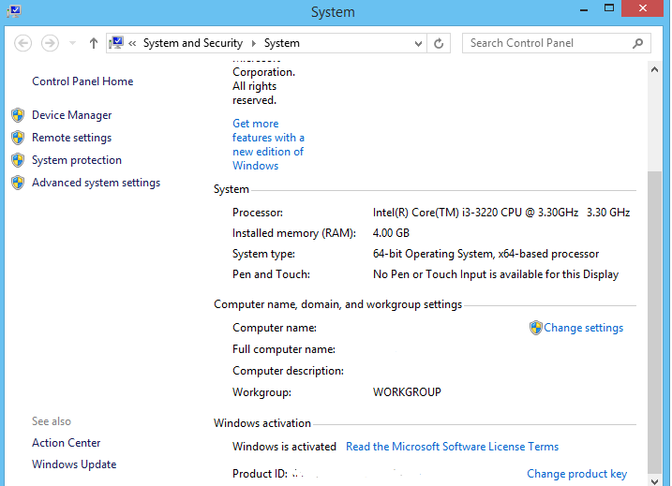Viewport: 672px width, 486px height.
Task: Select the WORKGROUP value
Action: pyautogui.click(x=407, y=392)
